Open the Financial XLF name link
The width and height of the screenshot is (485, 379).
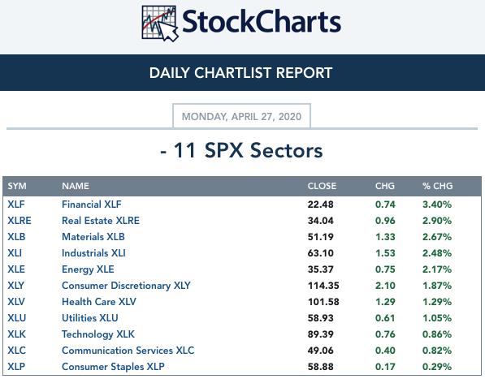point(92,205)
